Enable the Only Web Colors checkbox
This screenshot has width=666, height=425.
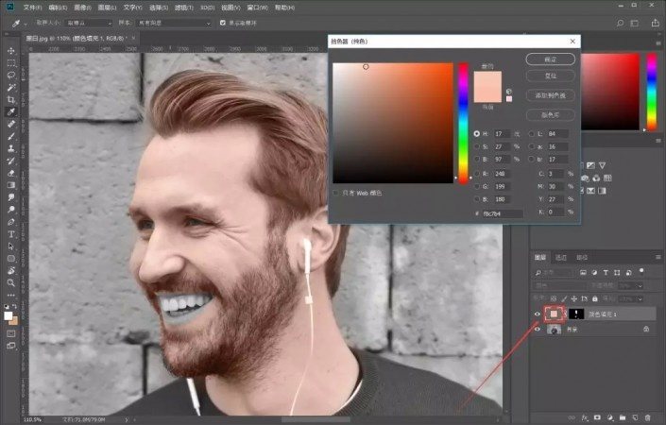(335, 193)
